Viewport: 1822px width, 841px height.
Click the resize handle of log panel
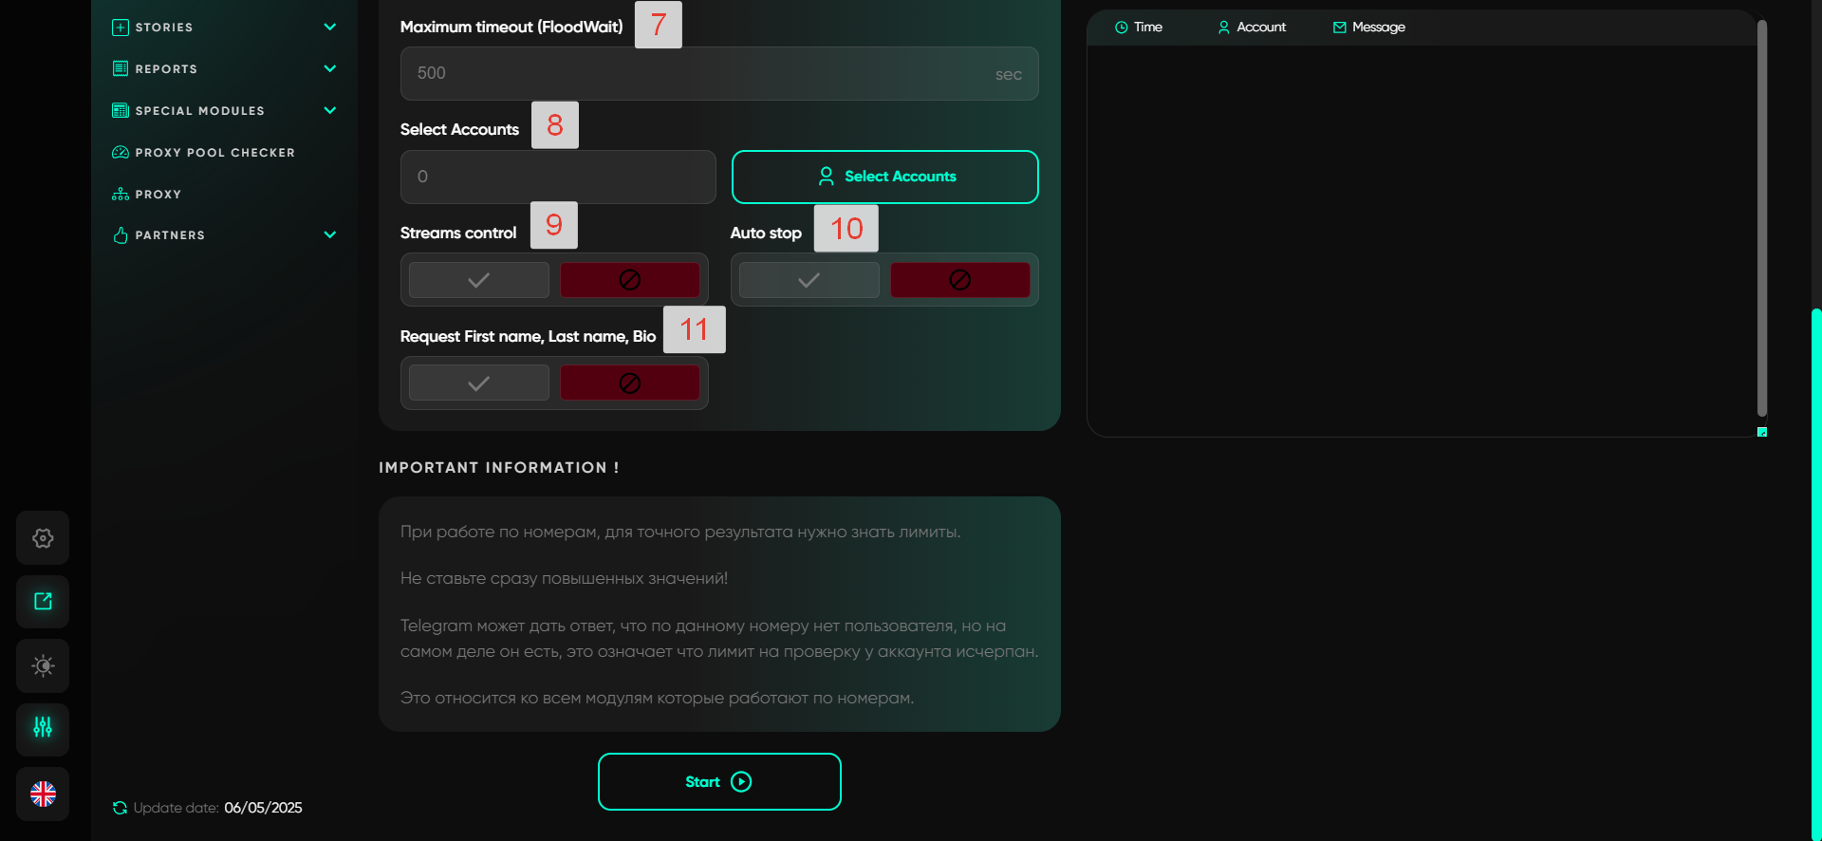(1762, 432)
